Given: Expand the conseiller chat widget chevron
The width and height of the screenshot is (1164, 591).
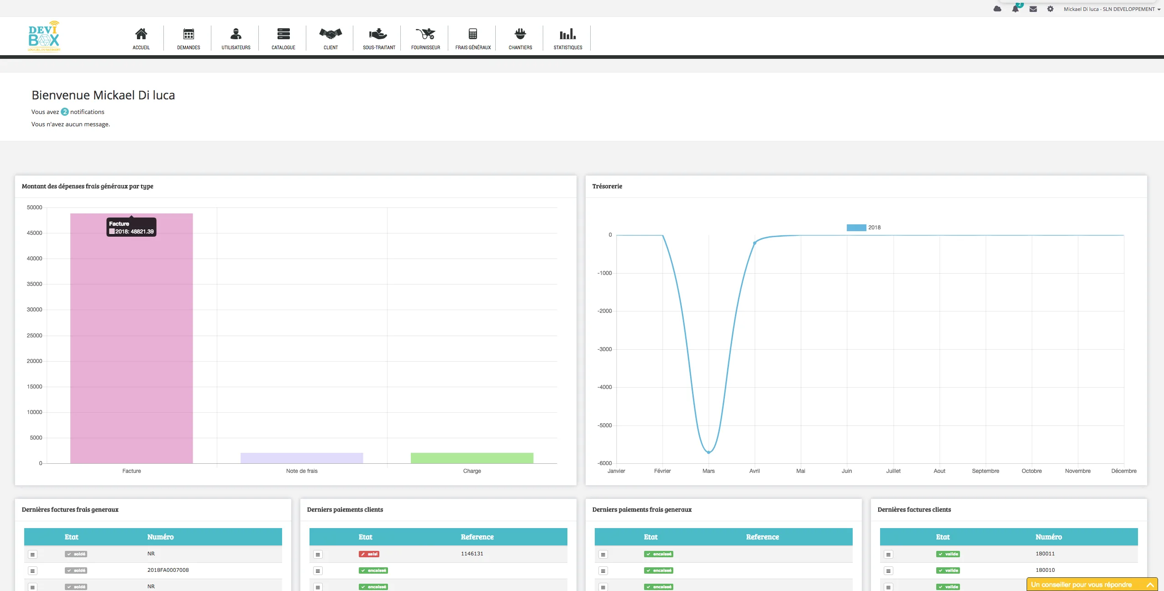Looking at the screenshot, I should (x=1150, y=585).
